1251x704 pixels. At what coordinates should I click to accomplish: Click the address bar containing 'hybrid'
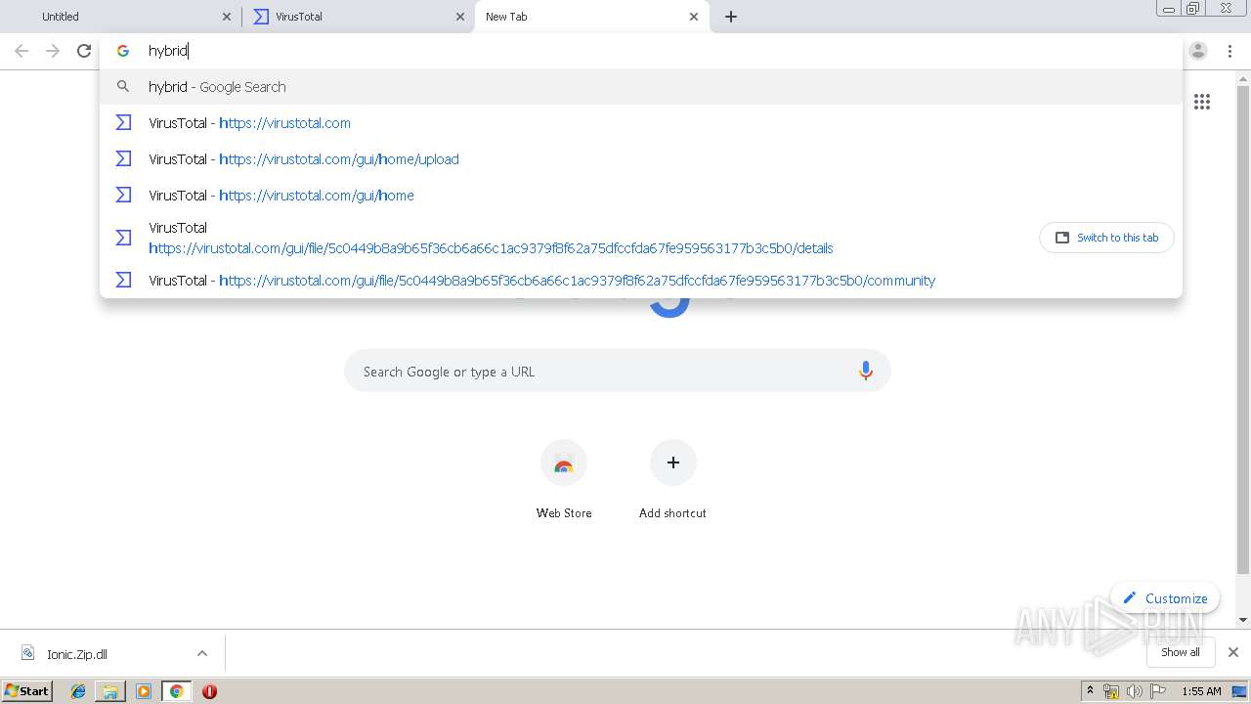click(640, 51)
